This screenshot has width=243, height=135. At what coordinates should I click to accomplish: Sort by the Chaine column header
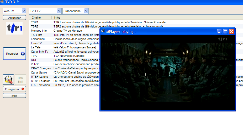pyautogui.click(x=40, y=18)
